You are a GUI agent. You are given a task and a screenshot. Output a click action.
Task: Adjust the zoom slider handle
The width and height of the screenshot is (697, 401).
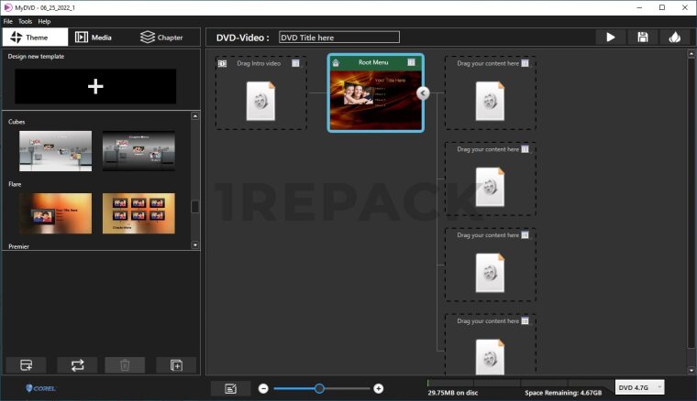tap(319, 388)
